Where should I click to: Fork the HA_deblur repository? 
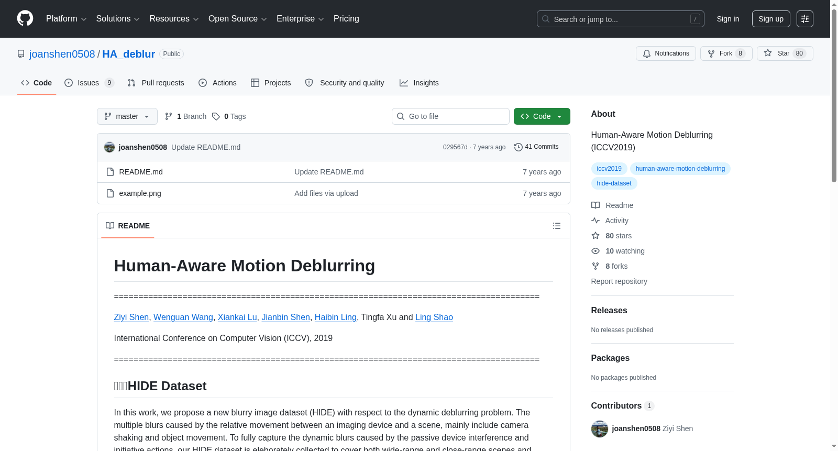coord(726,53)
